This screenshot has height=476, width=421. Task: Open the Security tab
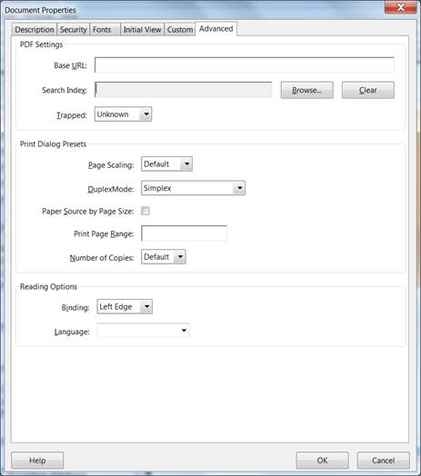pyautogui.click(x=74, y=29)
